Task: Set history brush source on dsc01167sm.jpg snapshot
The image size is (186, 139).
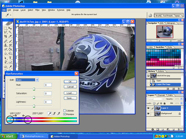Action: 148,76
